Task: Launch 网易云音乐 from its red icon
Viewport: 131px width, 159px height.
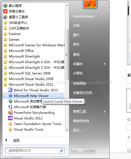Action: [x=5, y=11]
